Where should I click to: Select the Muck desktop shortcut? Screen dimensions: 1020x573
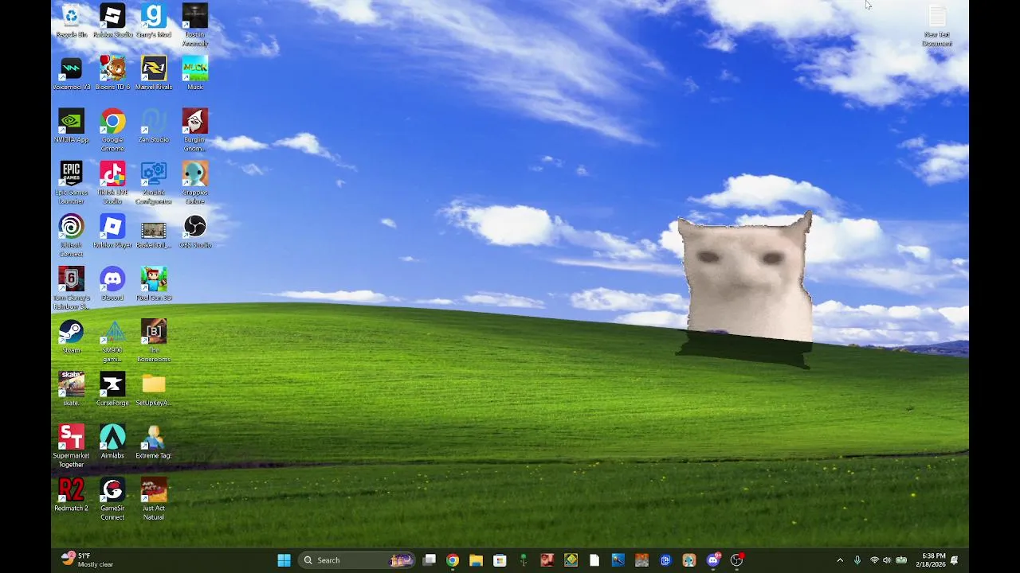coord(195,74)
